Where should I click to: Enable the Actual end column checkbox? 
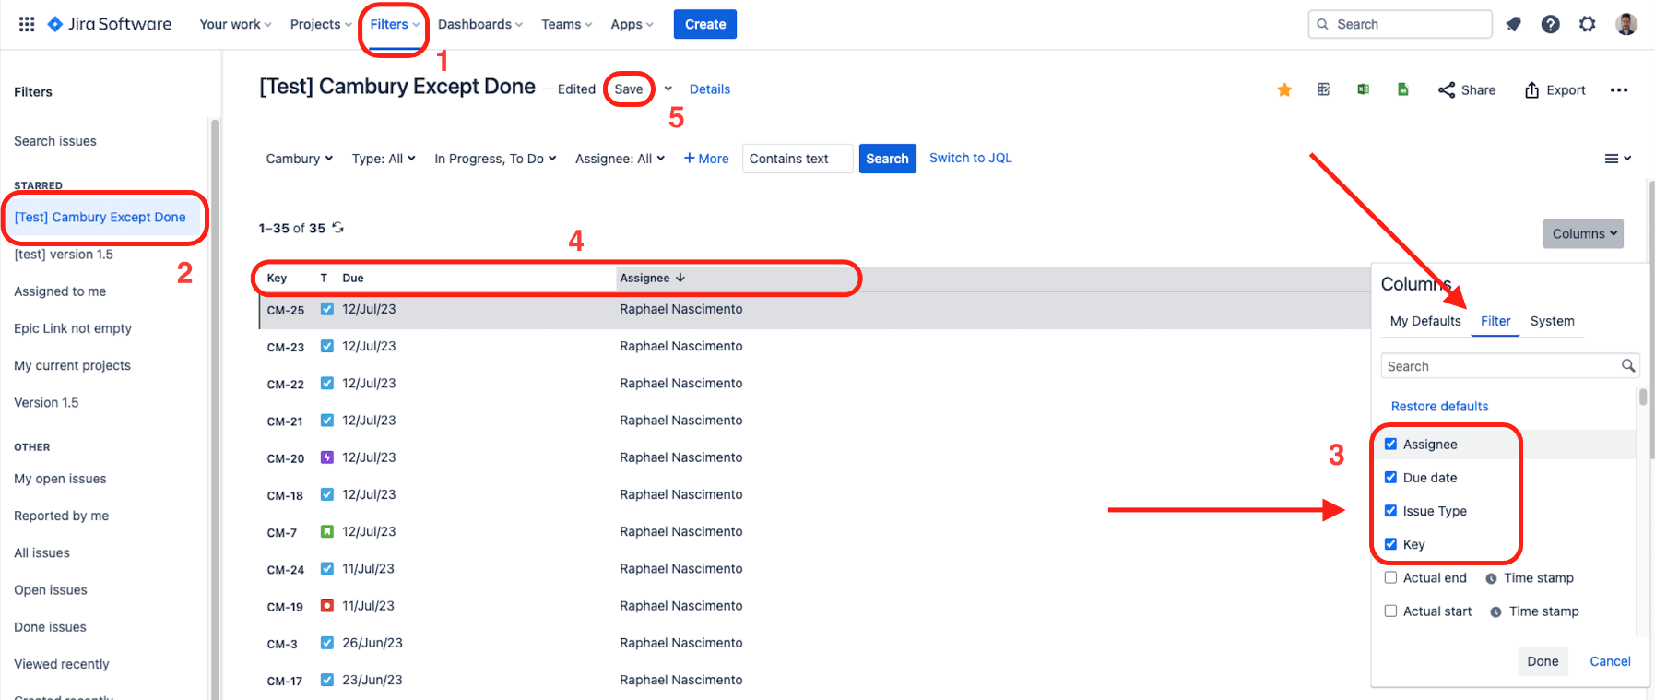tap(1390, 577)
